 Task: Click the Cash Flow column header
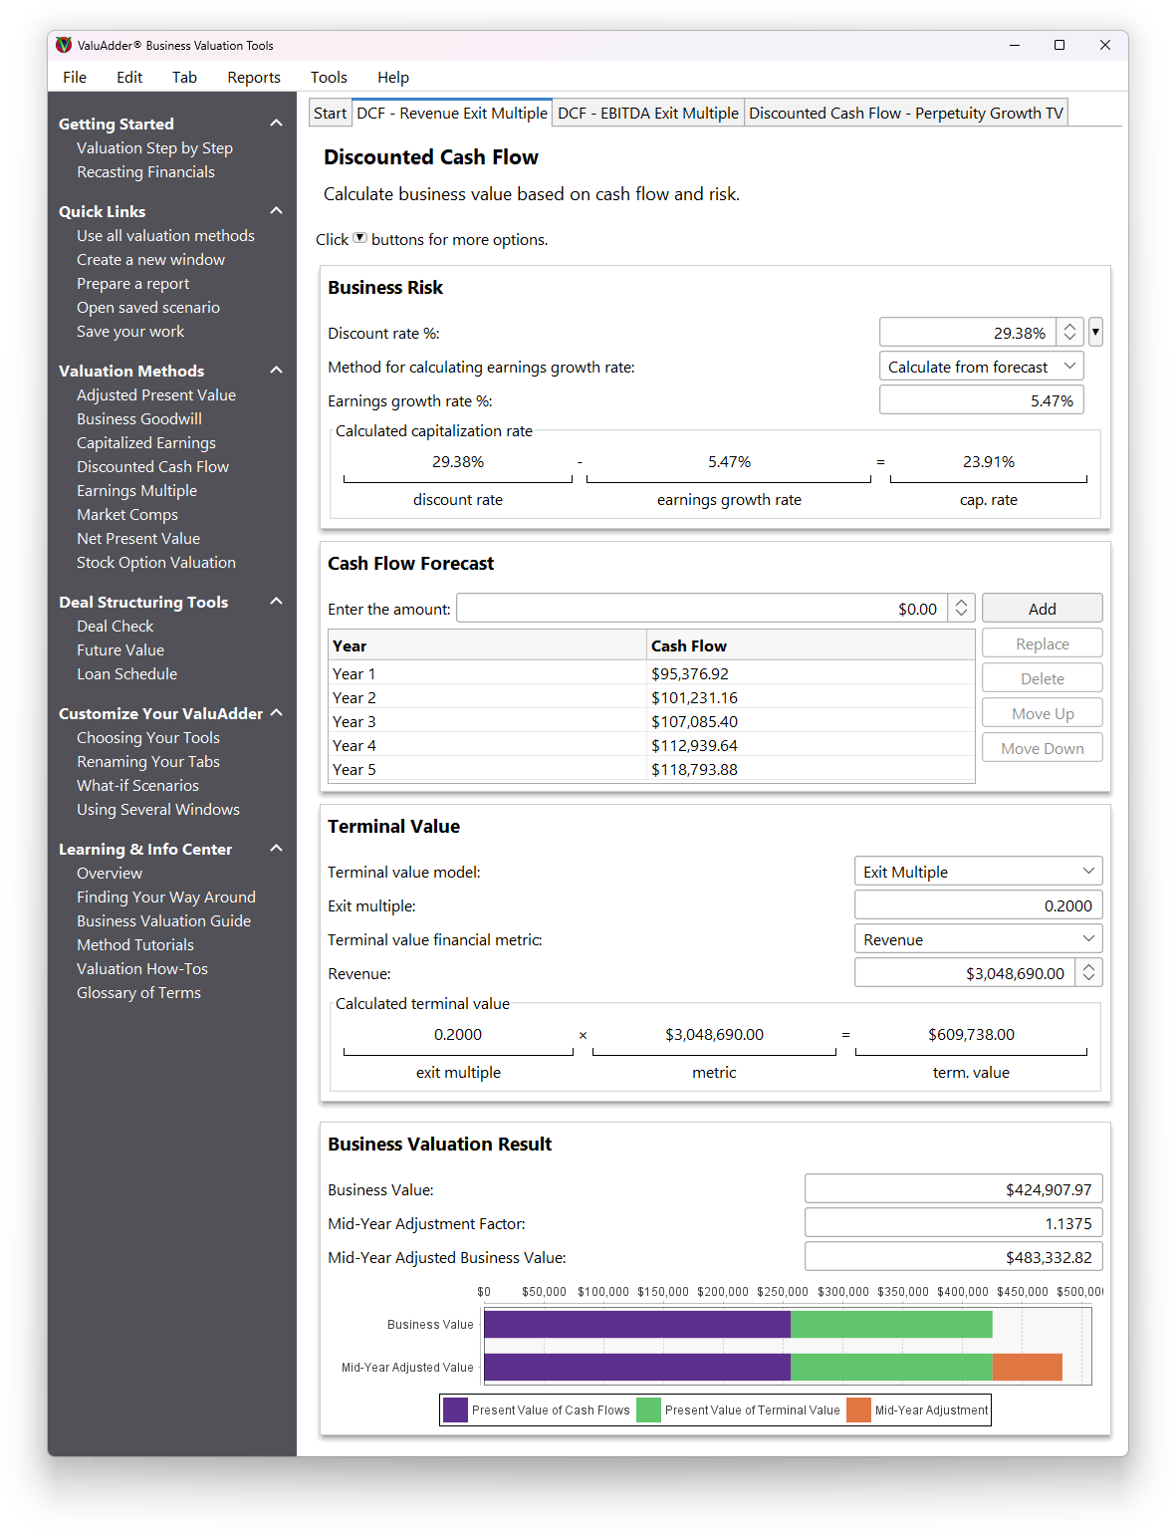point(811,645)
